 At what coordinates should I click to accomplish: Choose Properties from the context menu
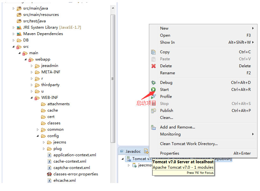169,153
